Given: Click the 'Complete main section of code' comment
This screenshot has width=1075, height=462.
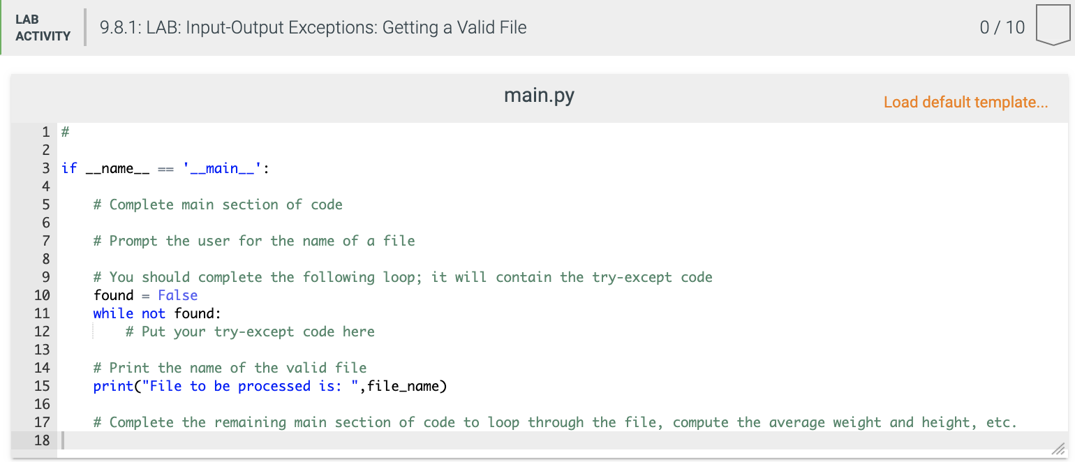Looking at the screenshot, I should point(218,204).
